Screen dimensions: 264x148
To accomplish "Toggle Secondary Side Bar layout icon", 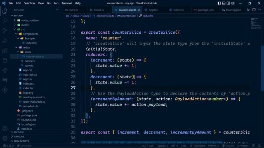I will [228, 3].
